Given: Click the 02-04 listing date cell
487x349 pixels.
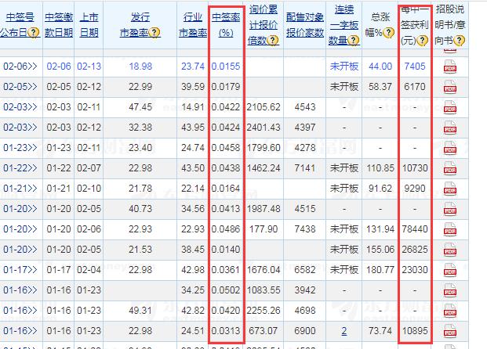Looking at the screenshot, I should coord(89,270).
